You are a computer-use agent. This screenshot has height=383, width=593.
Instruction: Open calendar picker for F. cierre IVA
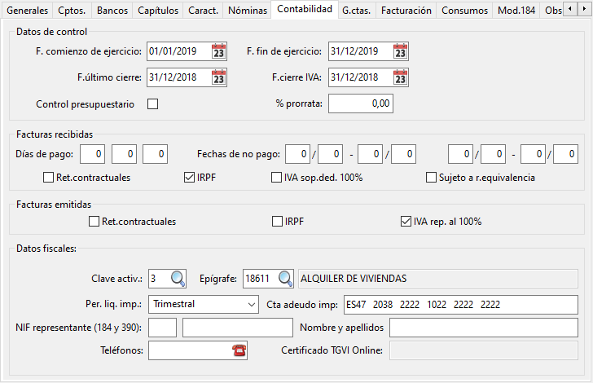(x=399, y=77)
